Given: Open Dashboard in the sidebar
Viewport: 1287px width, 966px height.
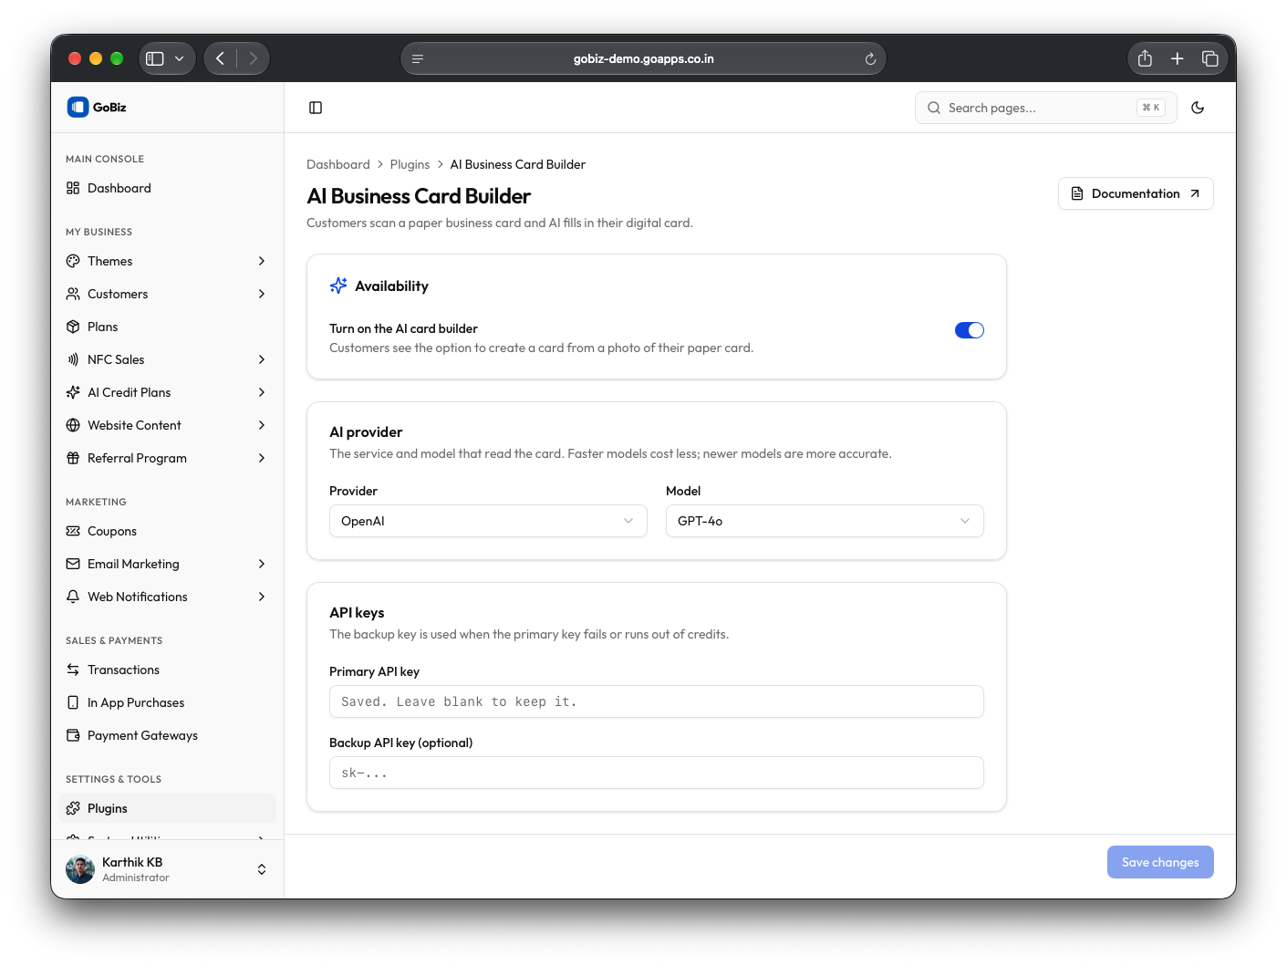Looking at the screenshot, I should click(168, 188).
